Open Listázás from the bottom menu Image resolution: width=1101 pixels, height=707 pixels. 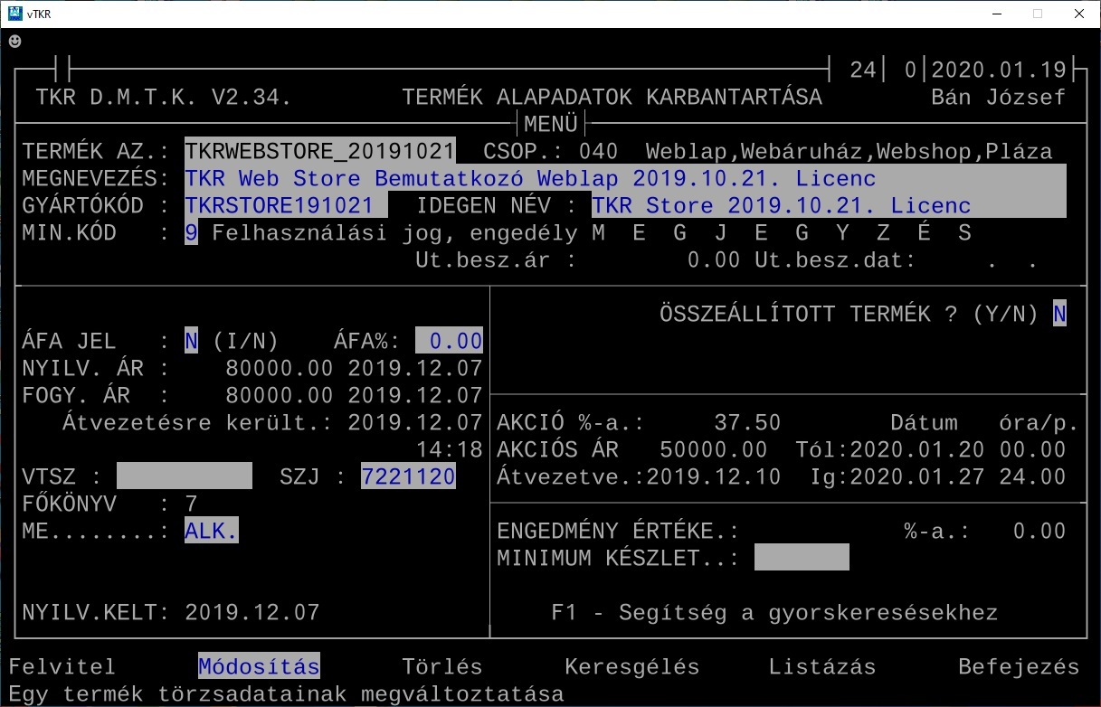pyautogui.click(x=821, y=667)
